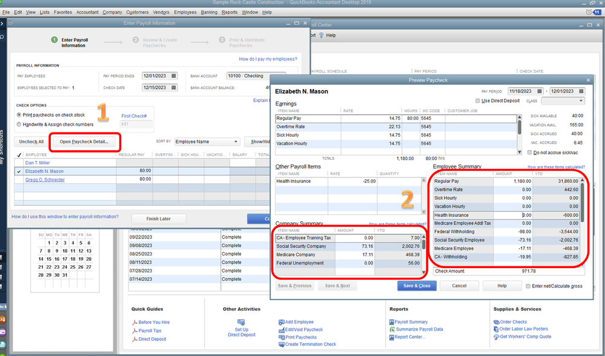Click the Edit/Void Paycheck icon
The width and height of the screenshot is (605, 356).
281,330
